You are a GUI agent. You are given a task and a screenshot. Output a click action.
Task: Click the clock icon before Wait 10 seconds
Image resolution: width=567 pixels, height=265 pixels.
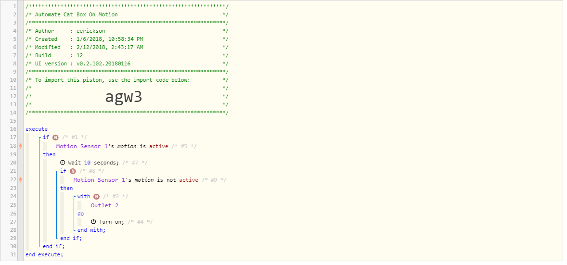click(63, 163)
